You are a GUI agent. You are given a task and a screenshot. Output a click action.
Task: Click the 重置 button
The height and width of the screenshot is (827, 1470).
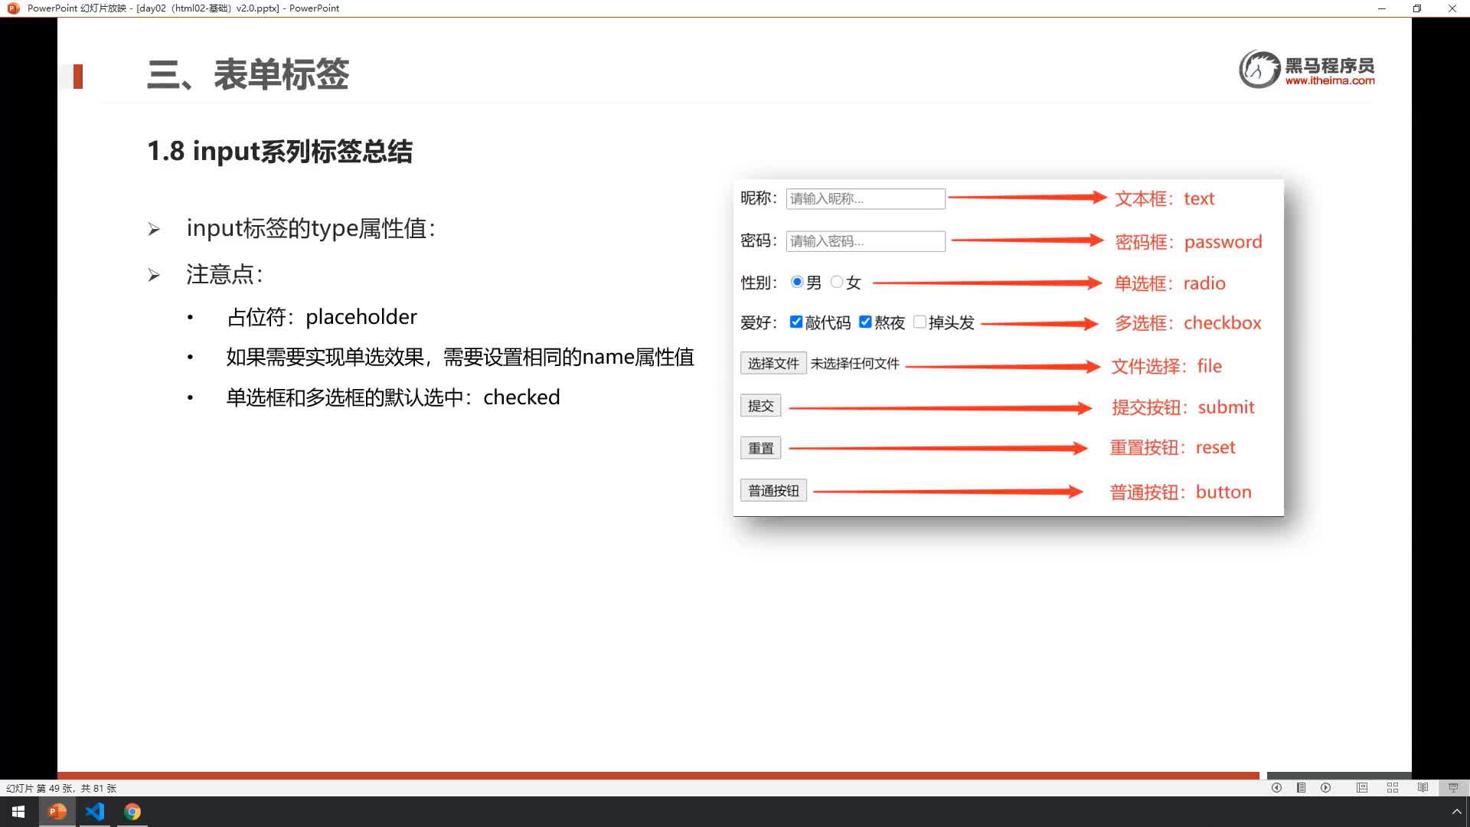click(x=760, y=448)
